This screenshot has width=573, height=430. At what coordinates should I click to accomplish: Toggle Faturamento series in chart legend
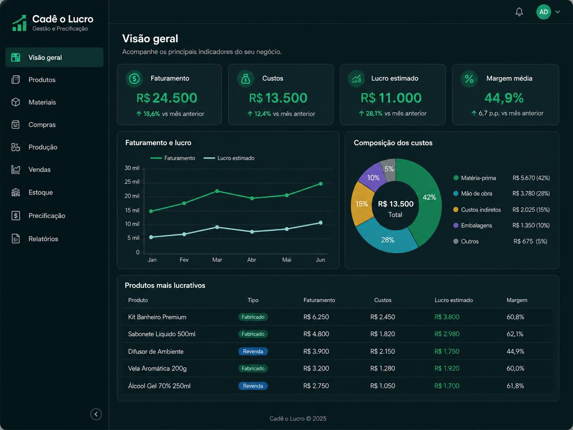coord(173,158)
